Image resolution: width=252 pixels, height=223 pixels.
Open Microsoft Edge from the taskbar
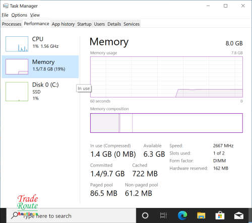click(182, 215)
